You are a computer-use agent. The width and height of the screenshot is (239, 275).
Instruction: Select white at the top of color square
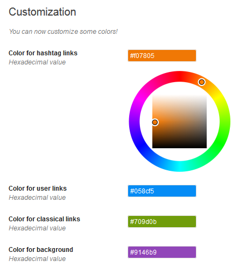pos(179,96)
